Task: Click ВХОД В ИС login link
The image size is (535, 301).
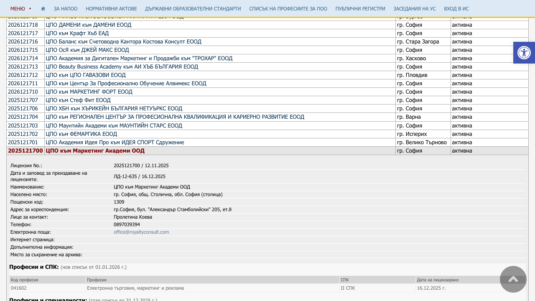Action: 456,9
